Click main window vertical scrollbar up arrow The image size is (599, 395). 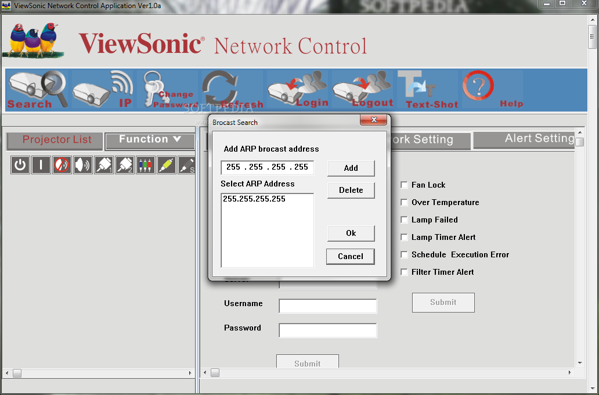pos(592,21)
